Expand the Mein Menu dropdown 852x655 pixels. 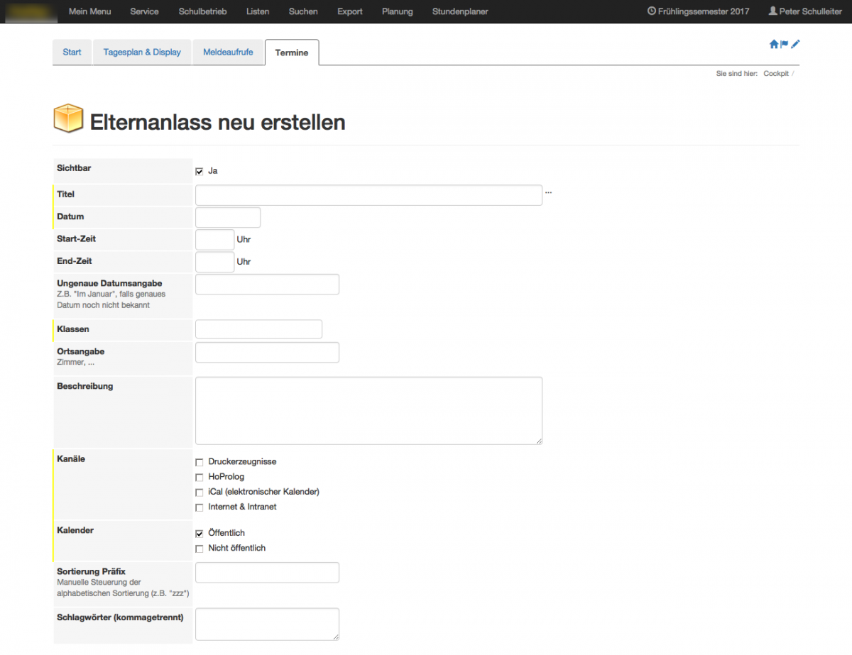pos(89,11)
